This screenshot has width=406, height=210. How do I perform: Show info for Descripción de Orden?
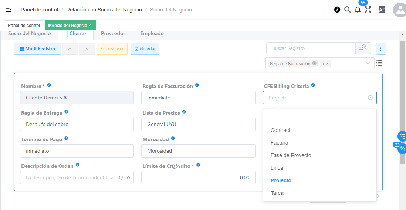77,165
